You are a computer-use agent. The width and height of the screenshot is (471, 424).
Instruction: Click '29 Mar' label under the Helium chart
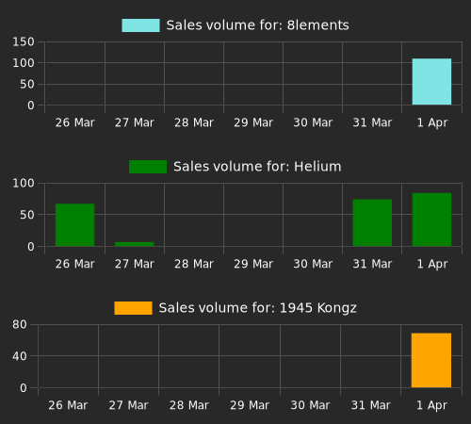253,264
